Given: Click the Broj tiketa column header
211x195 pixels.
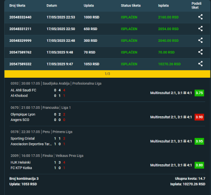Looking at the screenshot, I should pos(17,6).
